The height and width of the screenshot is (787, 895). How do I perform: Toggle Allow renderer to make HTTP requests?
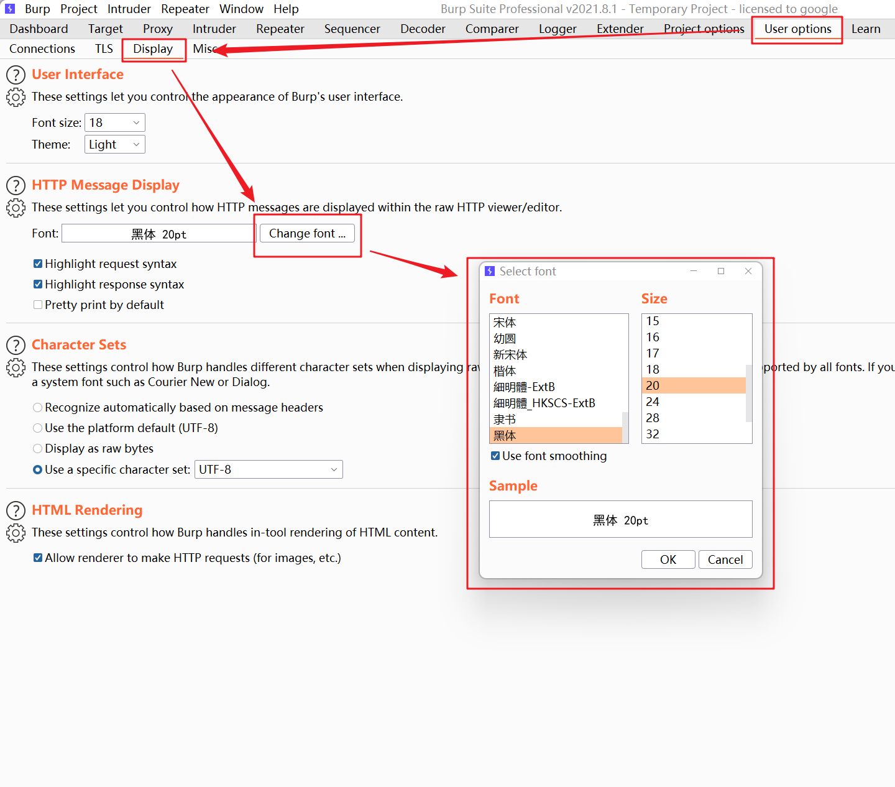click(38, 558)
